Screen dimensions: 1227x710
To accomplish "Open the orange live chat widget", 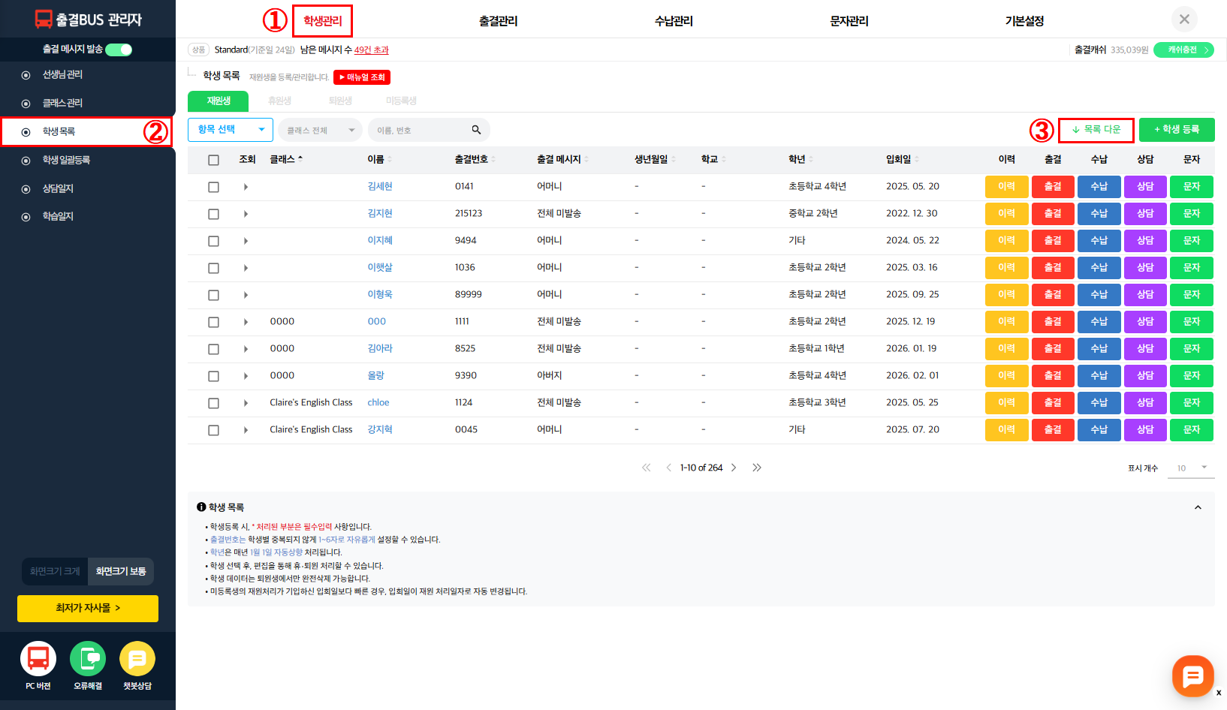I will click(x=1192, y=676).
